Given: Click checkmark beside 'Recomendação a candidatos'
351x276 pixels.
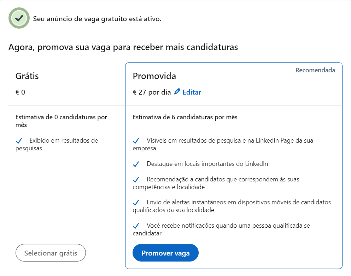Looking at the screenshot, I should coord(136,179).
